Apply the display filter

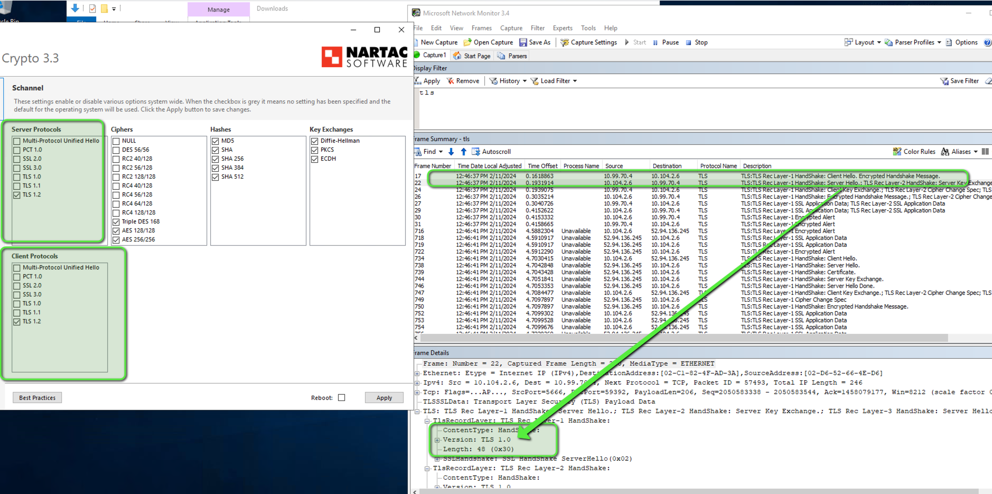point(427,81)
